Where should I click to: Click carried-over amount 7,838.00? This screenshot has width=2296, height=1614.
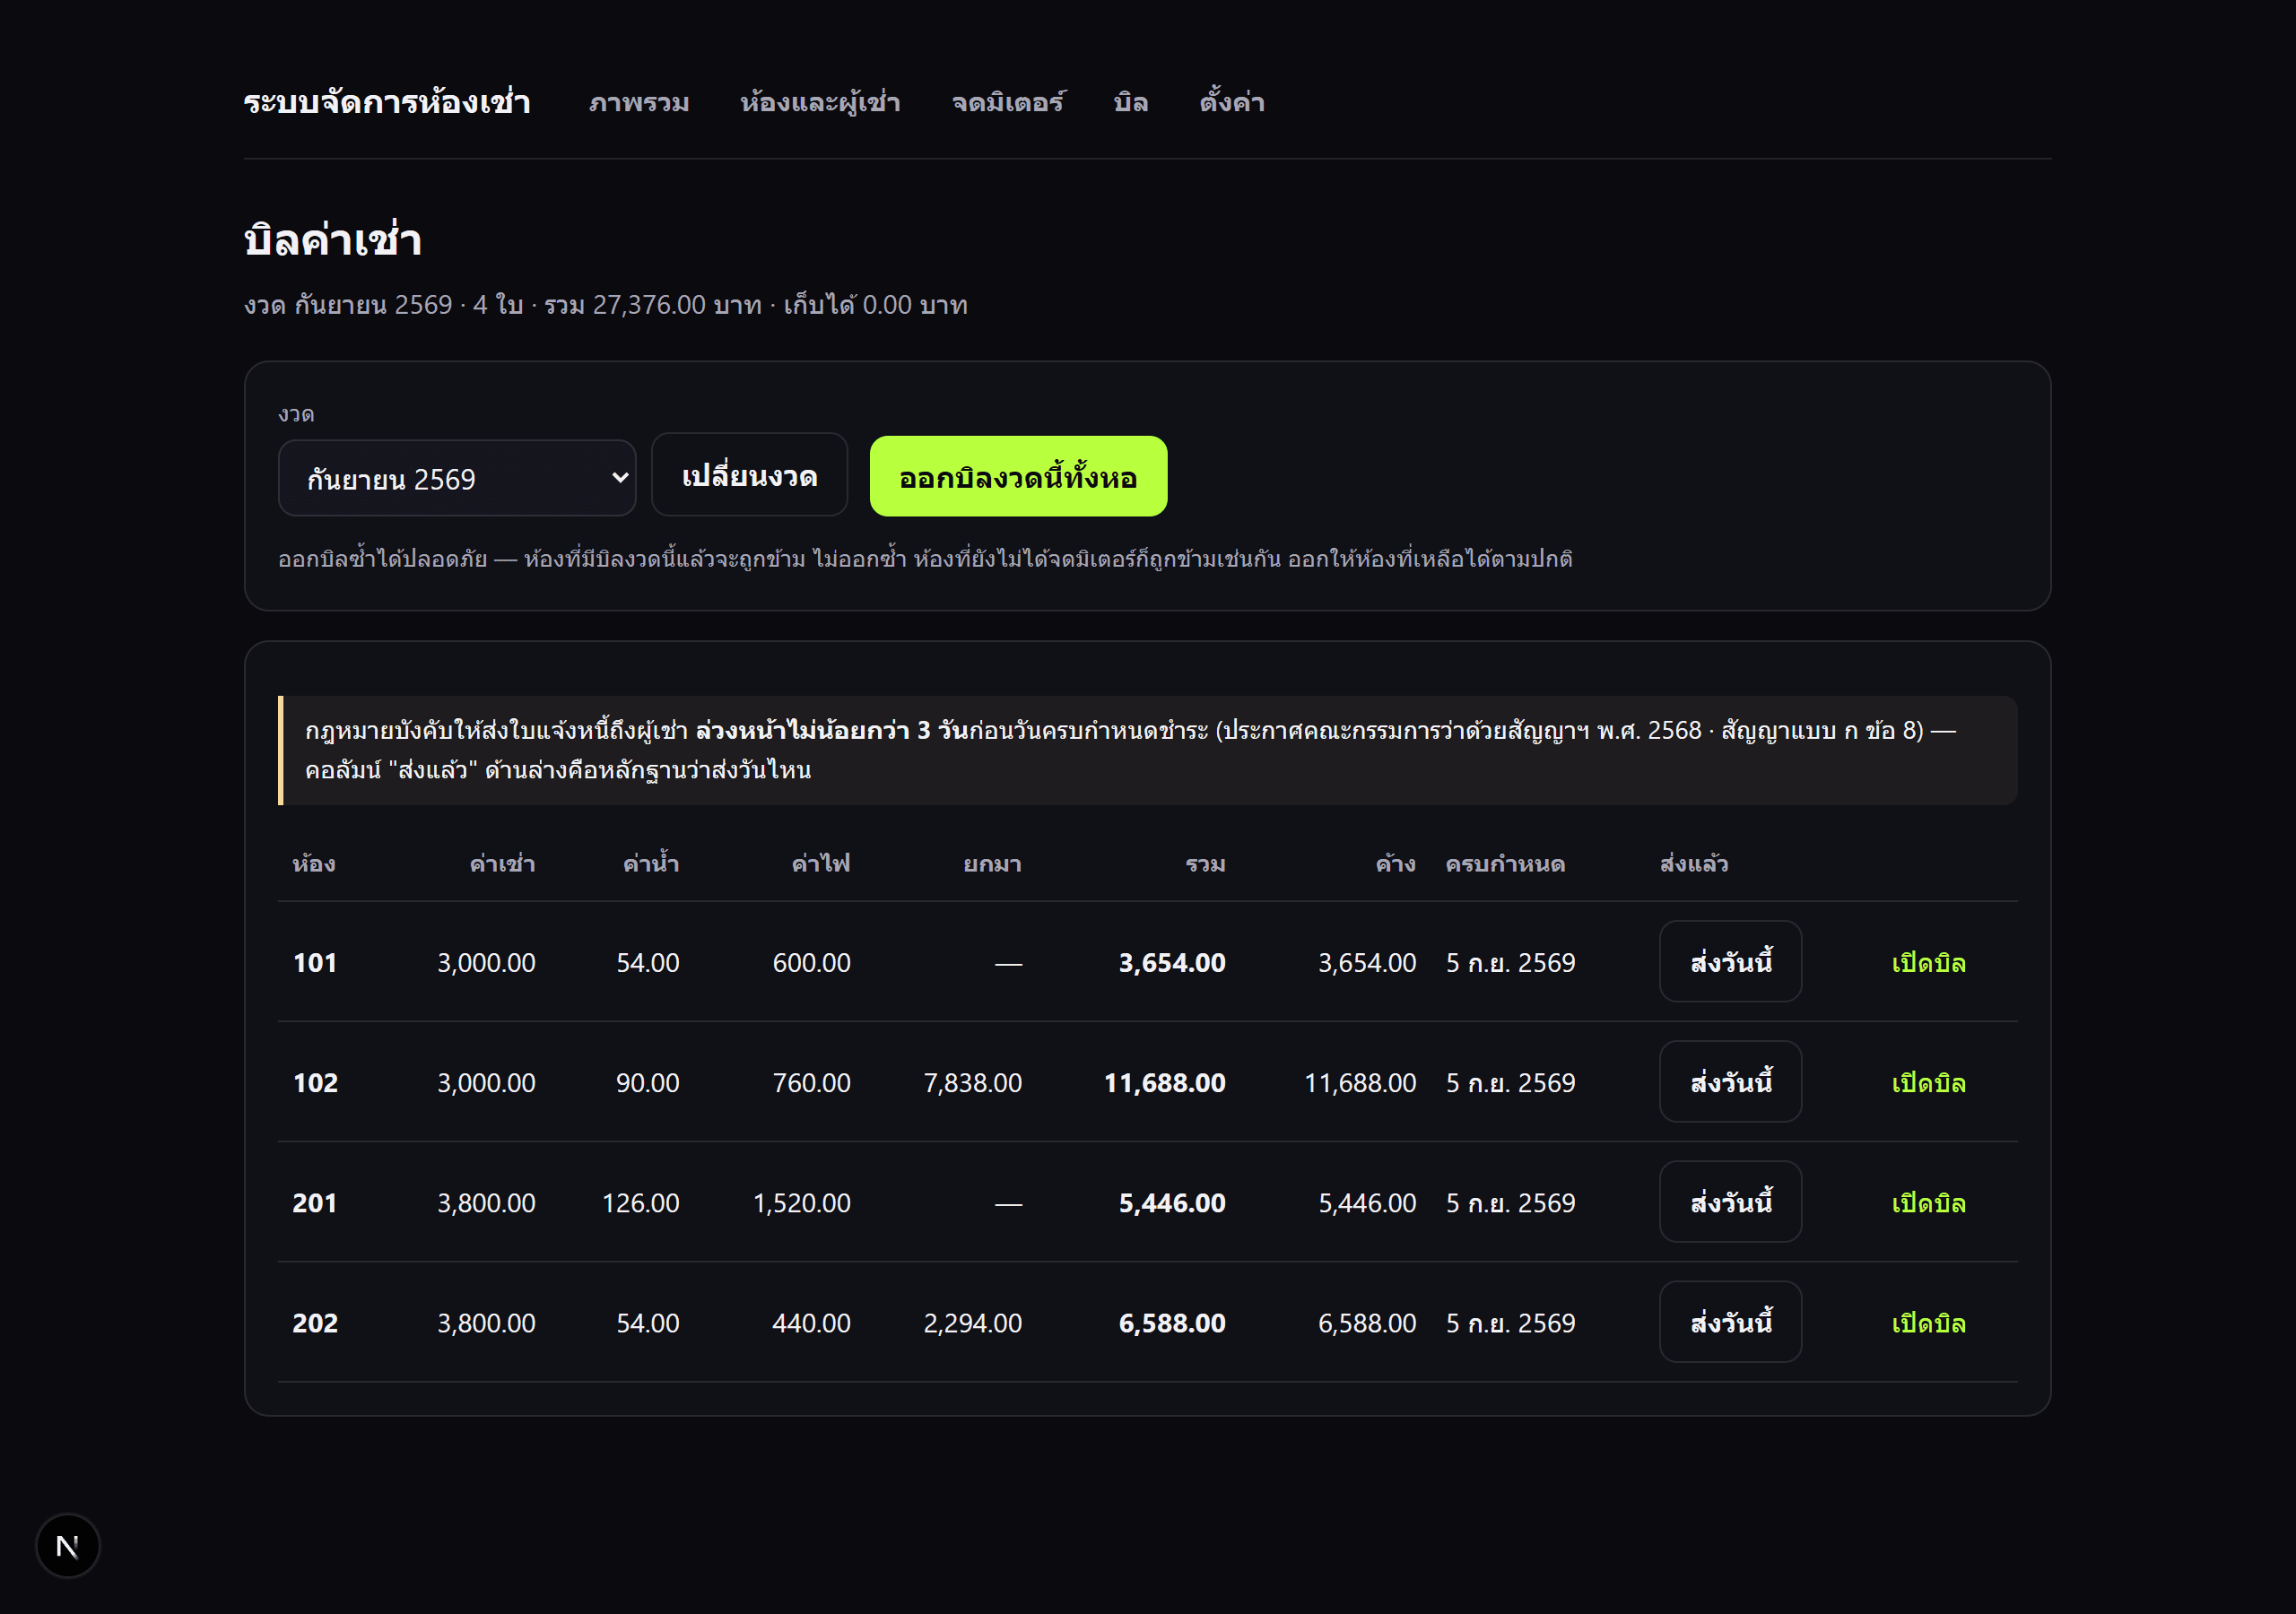click(x=972, y=1082)
